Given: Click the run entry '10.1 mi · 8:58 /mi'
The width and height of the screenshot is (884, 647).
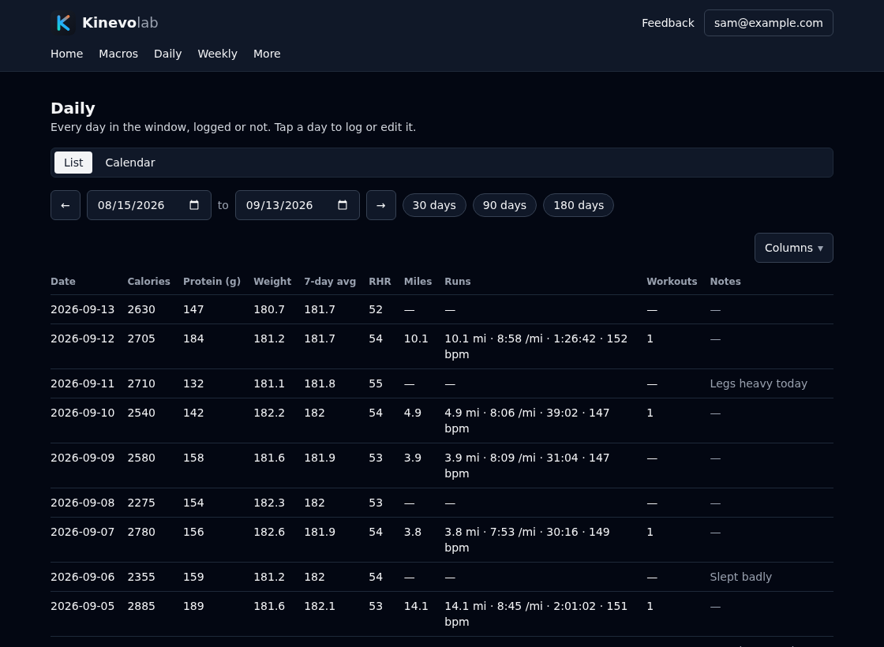Looking at the screenshot, I should [536, 346].
